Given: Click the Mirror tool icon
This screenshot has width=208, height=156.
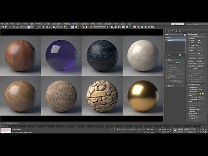Looking at the screenshot, I should (x=108, y=27).
